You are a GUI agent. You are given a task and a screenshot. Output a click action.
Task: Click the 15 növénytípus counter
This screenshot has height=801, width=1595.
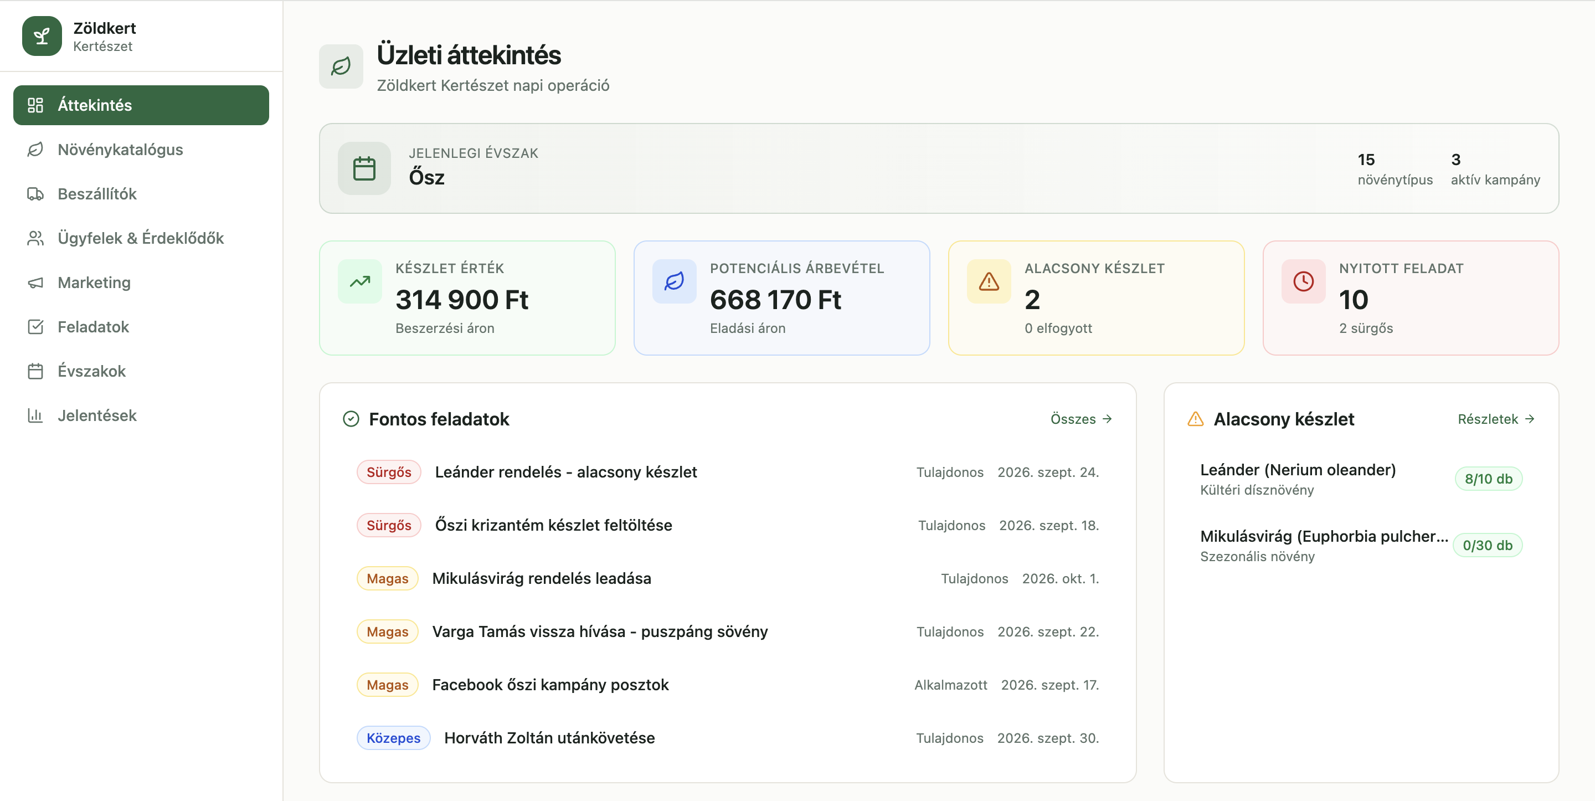coord(1395,169)
